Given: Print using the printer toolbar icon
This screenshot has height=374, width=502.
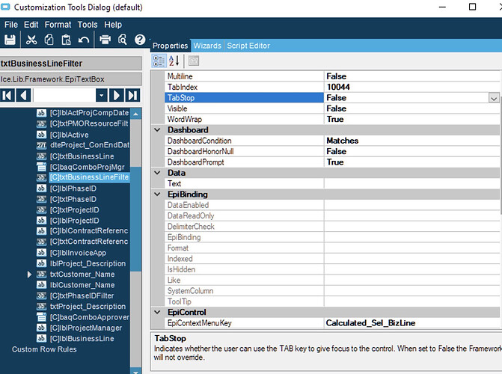Looking at the screenshot, I should (105, 40).
